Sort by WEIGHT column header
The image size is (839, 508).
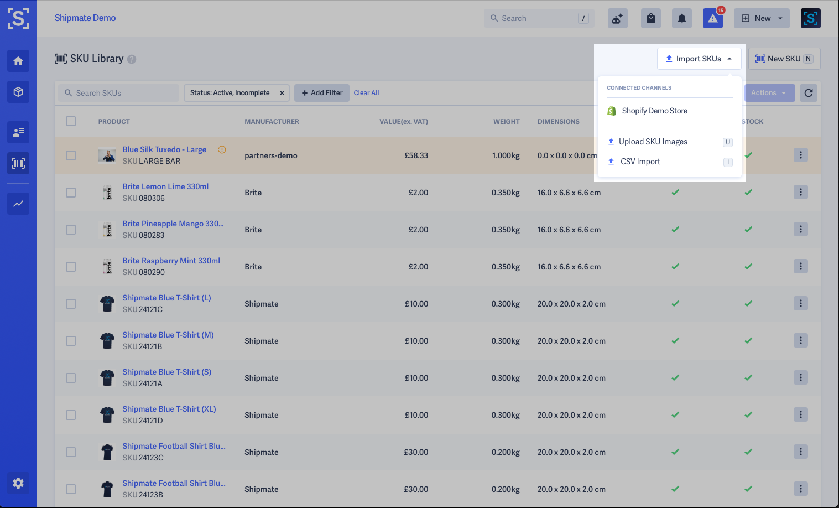pos(507,122)
